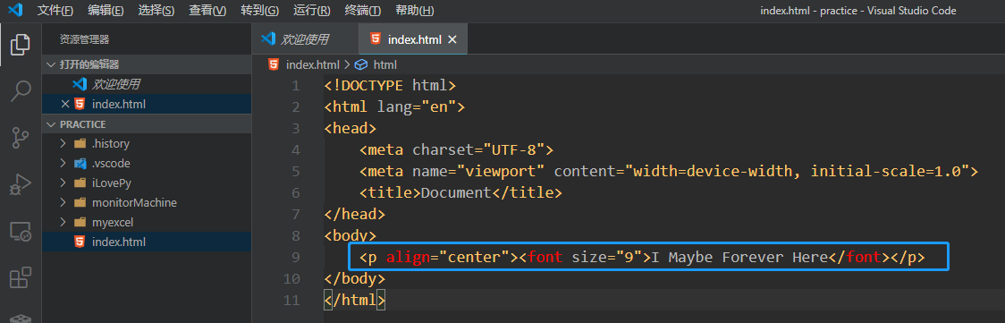Select index.html in PRACTICE file tree
The height and width of the screenshot is (323, 1005).
147,242
